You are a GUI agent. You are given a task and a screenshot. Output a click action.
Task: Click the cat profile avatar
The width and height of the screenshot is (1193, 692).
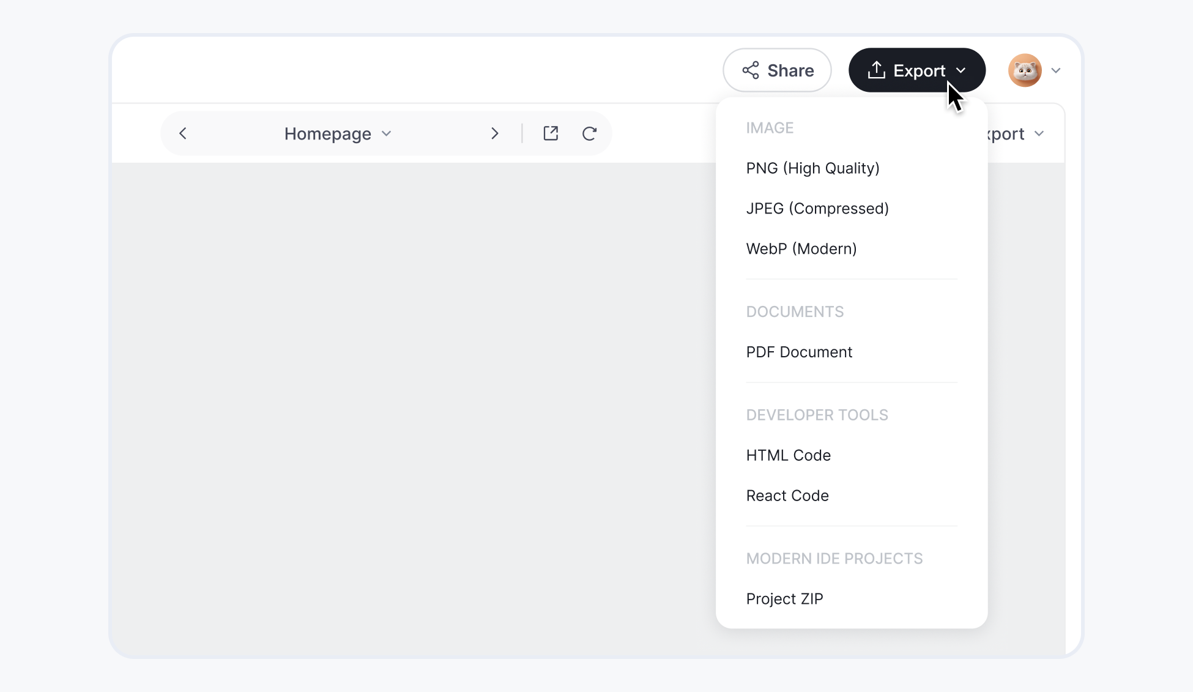coord(1025,70)
